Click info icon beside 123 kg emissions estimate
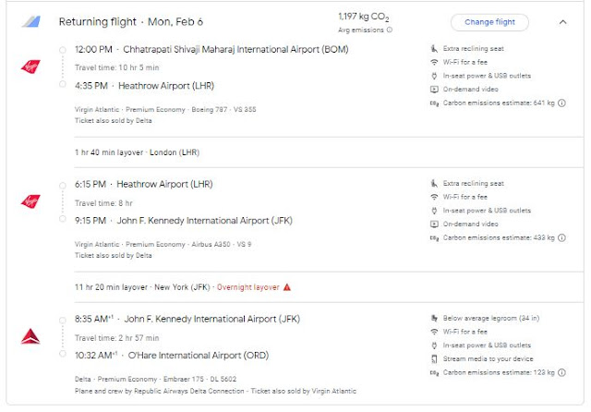591x412 pixels. tap(562, 372)
